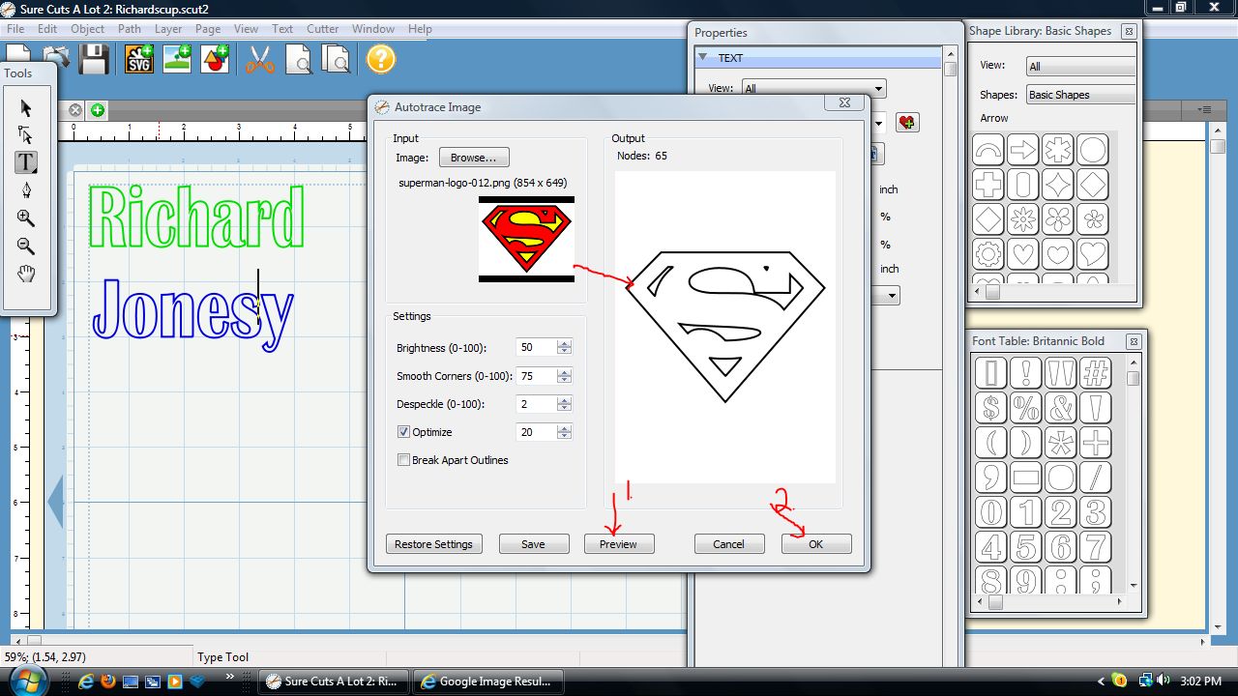Open the File menu
Screen dimensions: 1238x696
[x=15, y=29]
